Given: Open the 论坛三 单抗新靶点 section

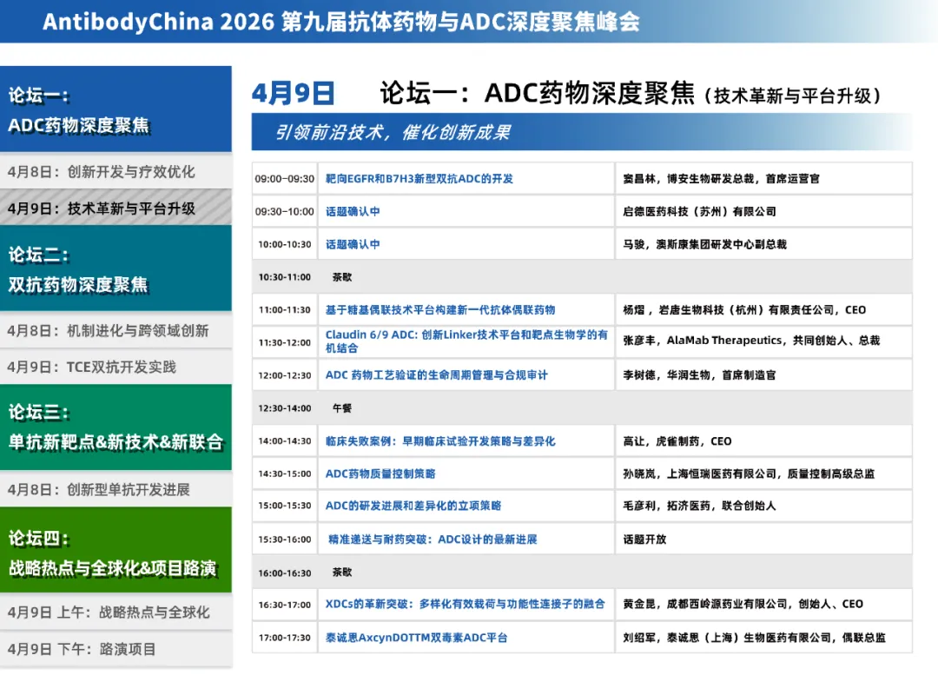Looking at the screenshot, I should click(116, 427).
